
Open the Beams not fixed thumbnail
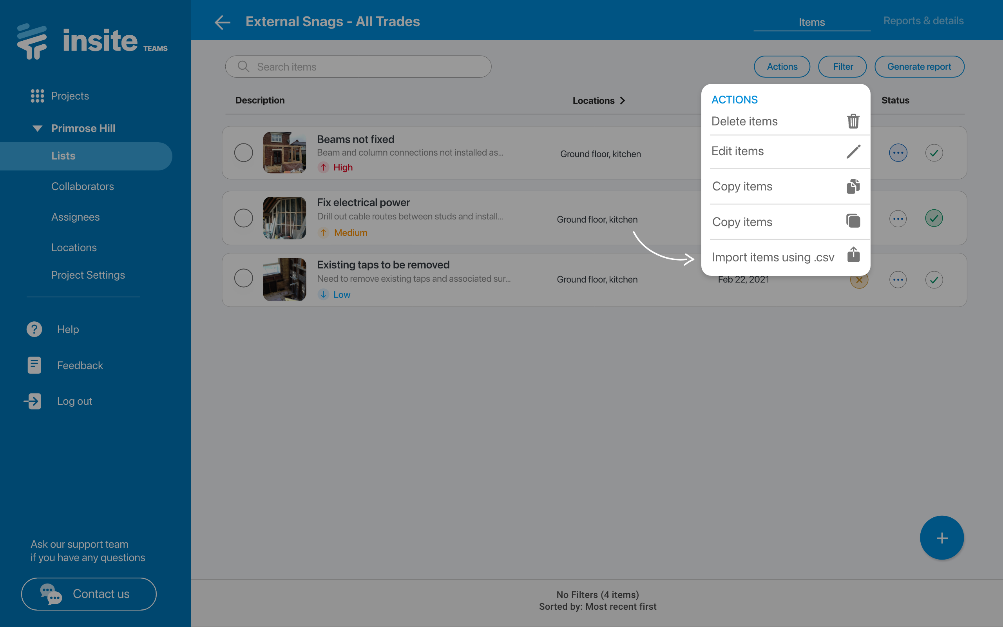(284, 152)
